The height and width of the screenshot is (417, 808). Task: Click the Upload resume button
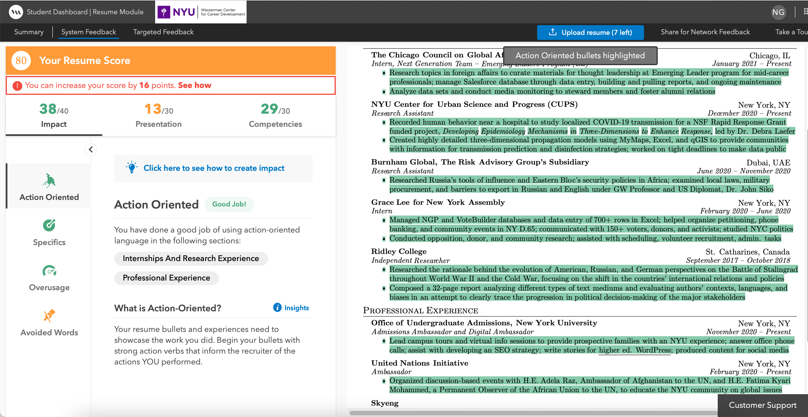(590, 32)
